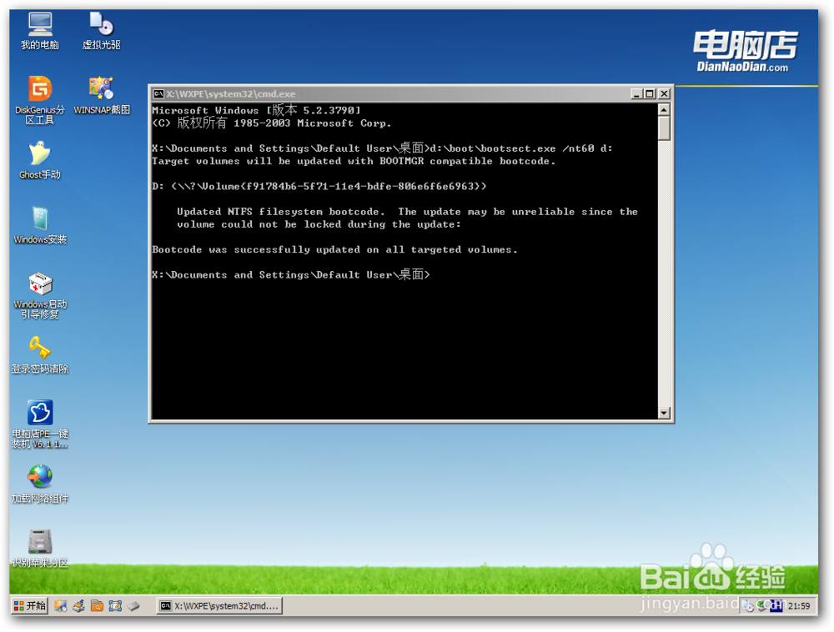Click quick launch screenshot pencil icon

click(115, 606)
